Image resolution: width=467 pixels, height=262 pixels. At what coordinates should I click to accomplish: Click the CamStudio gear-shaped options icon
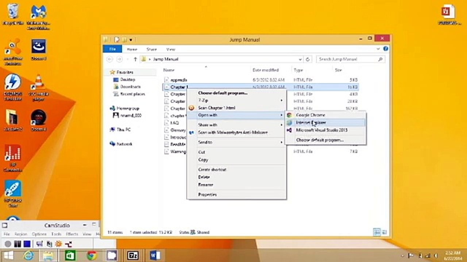point(58,244)
